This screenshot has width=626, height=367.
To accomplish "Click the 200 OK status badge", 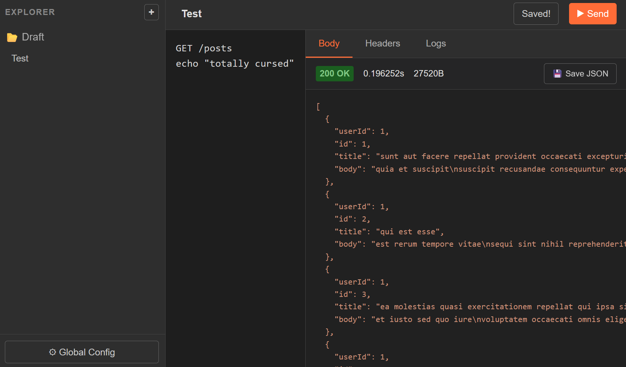I will (335, 73).
